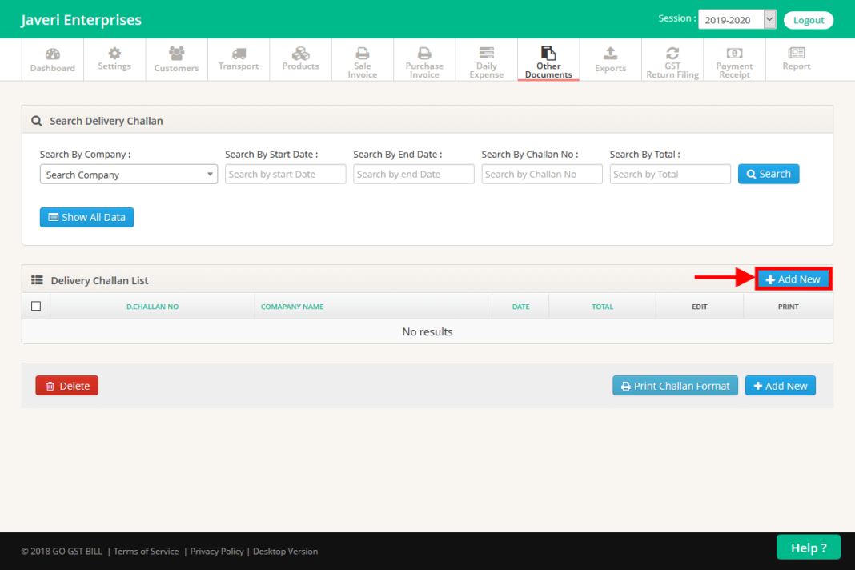Click the GST Return Filing icon

672,58
